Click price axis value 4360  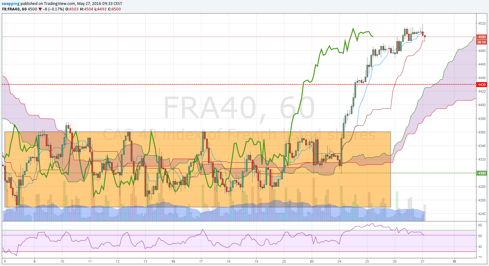(x=482, y=132)
